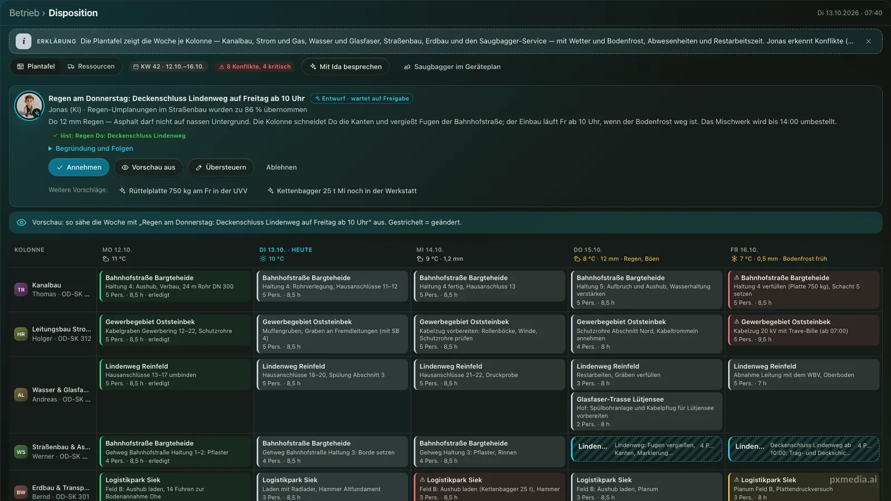Open suggestion Rüttelplatte 750 kg am Fr

(183, 190)
